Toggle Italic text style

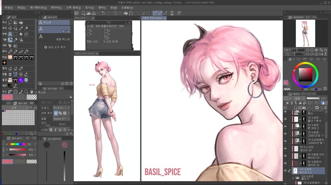56,130
